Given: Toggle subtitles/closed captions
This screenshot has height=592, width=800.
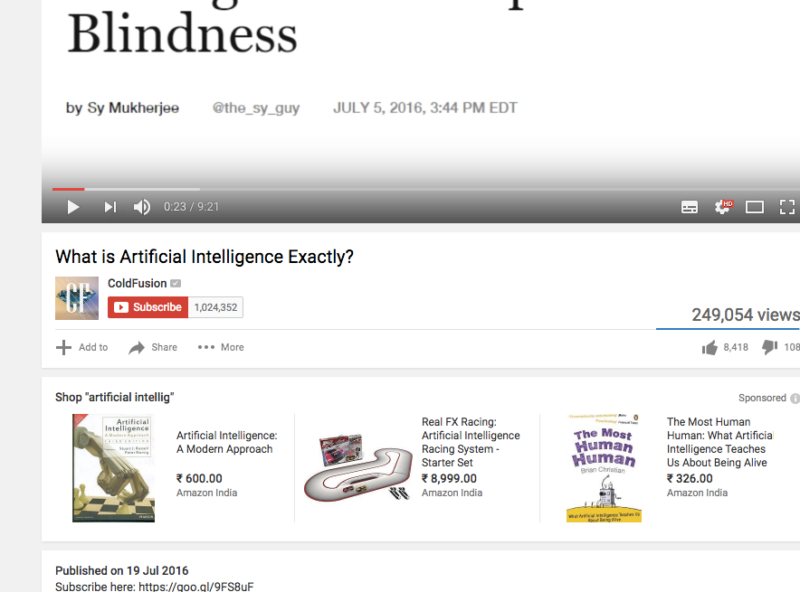Looking at the screenshot, I should point(690,207).
